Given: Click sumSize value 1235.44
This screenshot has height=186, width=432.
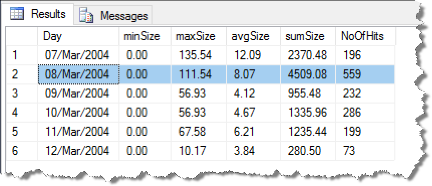Looking at the screenshot, I should 308,131.
